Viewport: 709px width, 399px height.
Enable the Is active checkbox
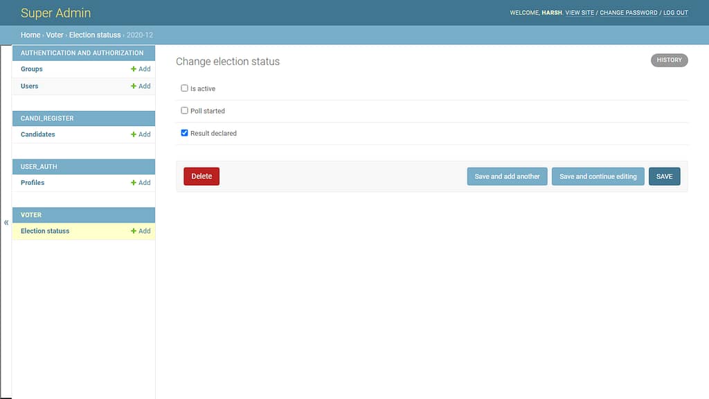[184, 88]
